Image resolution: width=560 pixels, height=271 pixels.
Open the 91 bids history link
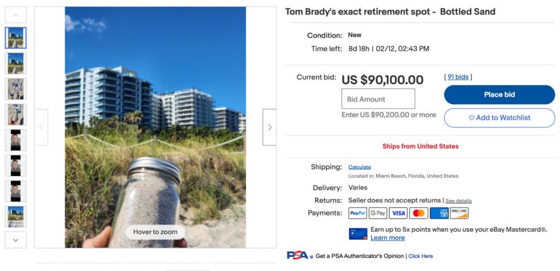pos(458,77)
